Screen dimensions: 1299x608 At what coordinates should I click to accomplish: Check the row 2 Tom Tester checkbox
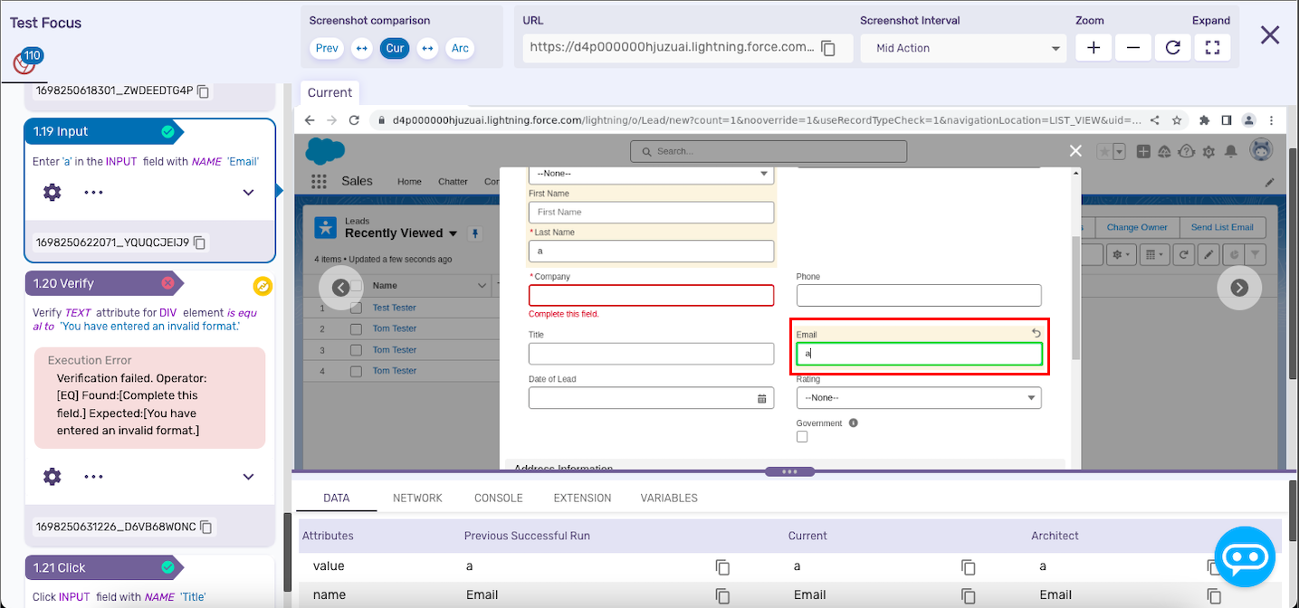tap(356, 328)
